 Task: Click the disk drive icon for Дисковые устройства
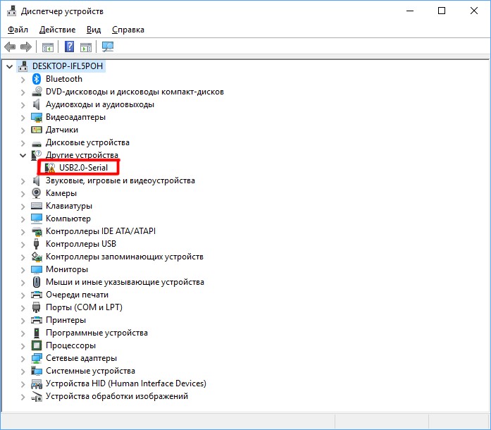tap(37, 144)
